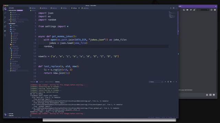220x123 pixels.
Task: Click 'jokes = json.load(joke_file)' line
Action: (x=68, y=43)
